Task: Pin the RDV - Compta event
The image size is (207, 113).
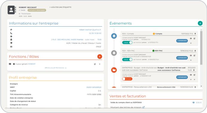Action: tap(195, 34)
